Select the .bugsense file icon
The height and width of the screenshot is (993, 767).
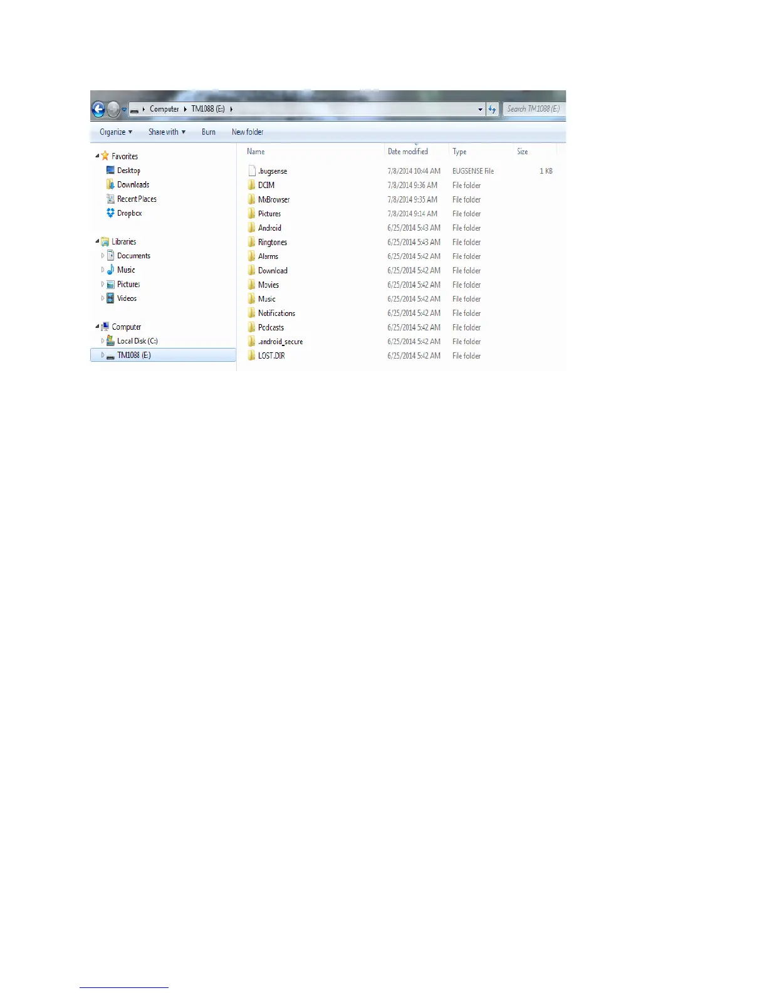(x=252, y=171)
